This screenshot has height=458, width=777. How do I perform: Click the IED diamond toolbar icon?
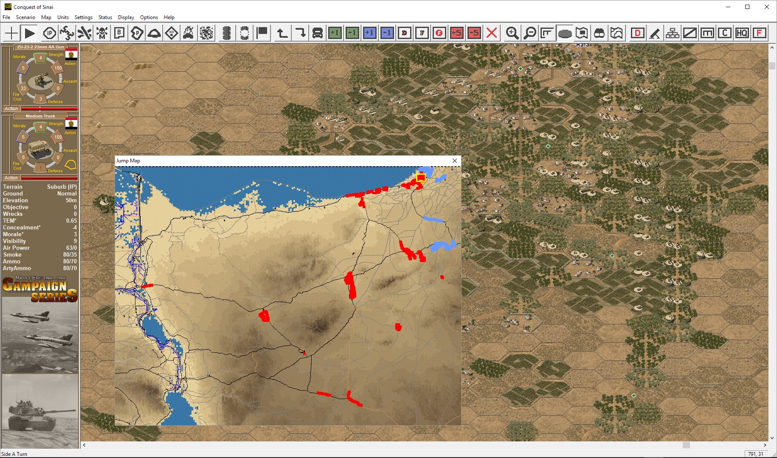pos(172,33)
